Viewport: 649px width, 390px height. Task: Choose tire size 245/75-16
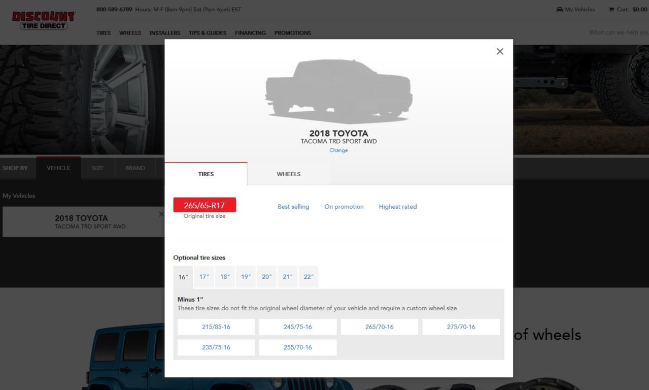pos(298,327)
